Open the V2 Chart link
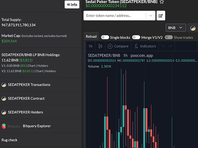The height and width of the screenshot is (148, 198). click(x=39, y=71)
